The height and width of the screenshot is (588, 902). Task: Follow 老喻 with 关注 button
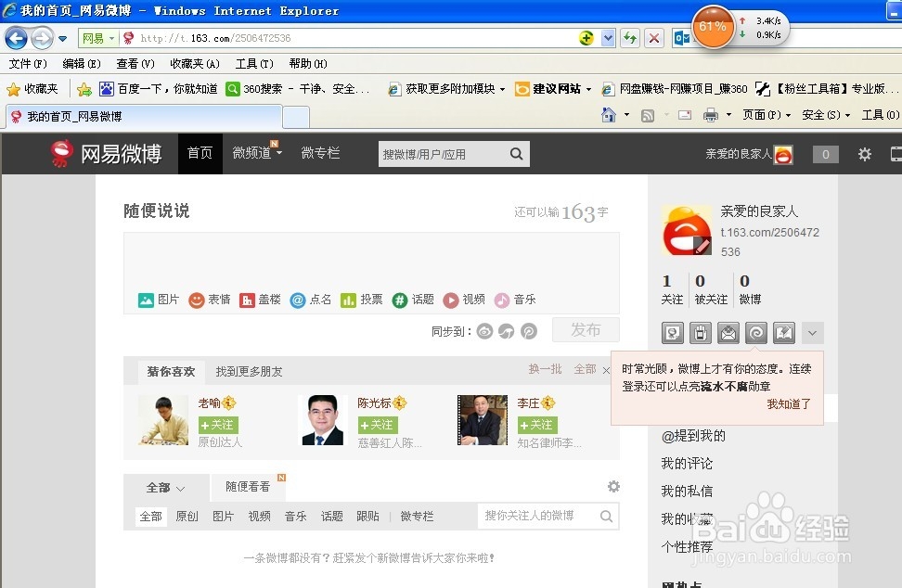click(x=218, y=425)
